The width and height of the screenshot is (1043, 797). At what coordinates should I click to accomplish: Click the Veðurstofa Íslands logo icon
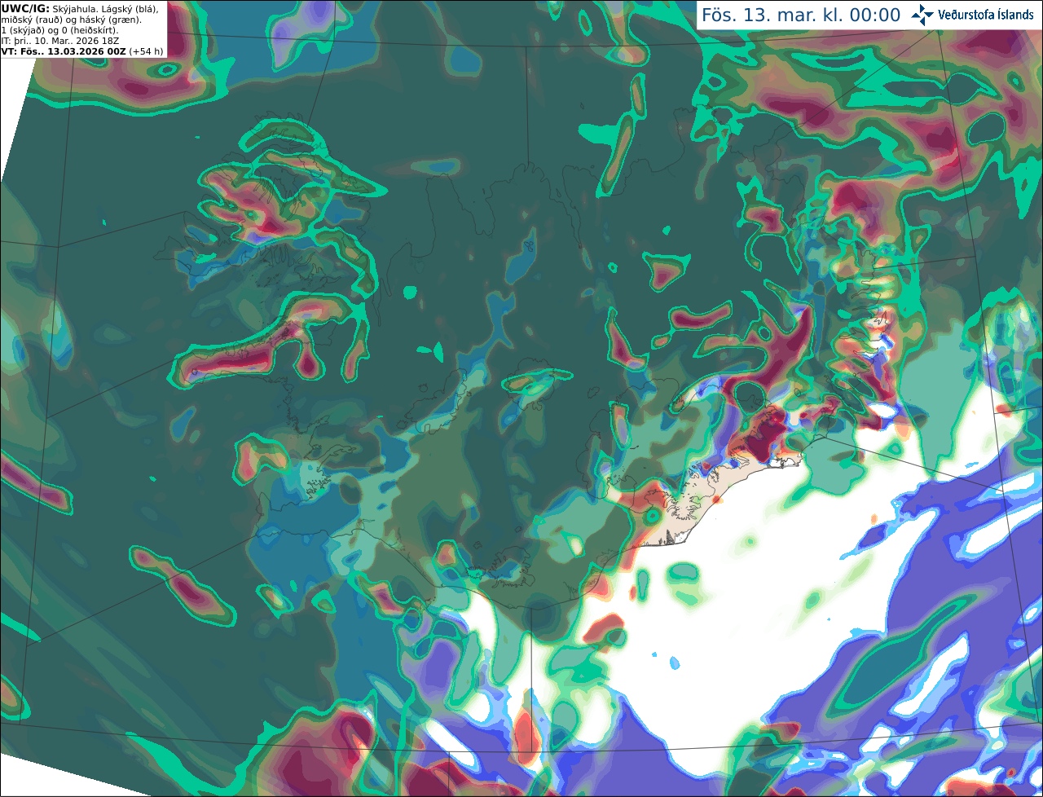tap(922, 15)
